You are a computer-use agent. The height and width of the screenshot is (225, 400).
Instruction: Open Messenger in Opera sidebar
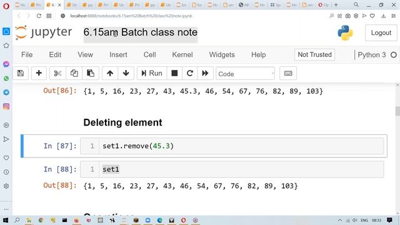6,64
